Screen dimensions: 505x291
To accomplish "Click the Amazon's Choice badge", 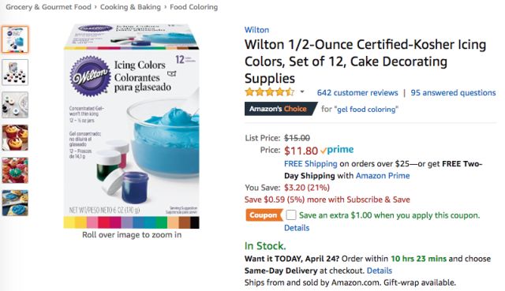I will [x=280, y=109].
